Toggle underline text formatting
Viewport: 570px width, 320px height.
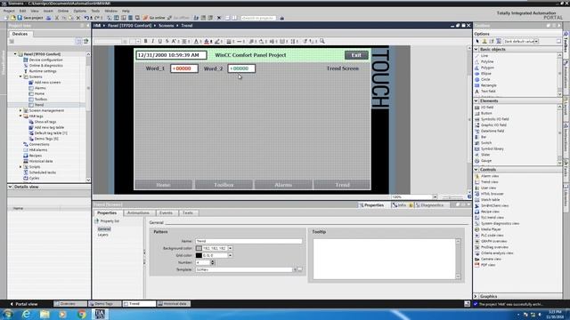pos(159,41)
